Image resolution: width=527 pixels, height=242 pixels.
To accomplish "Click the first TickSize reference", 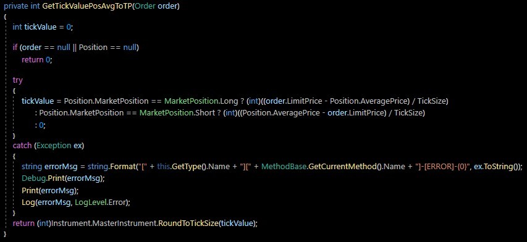I will (x=434, y=101).
